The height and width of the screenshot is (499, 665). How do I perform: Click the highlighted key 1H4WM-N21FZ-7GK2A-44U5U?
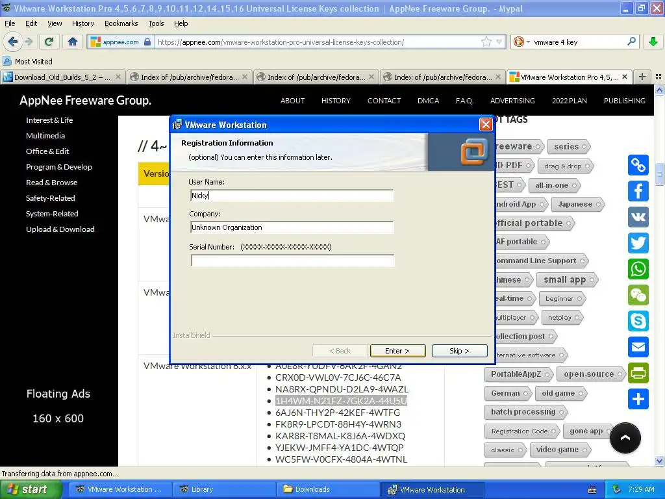341,400
